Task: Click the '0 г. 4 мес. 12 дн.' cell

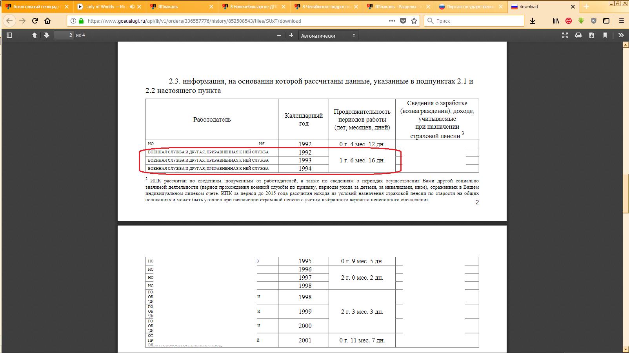Action: [x=362, y=144]
